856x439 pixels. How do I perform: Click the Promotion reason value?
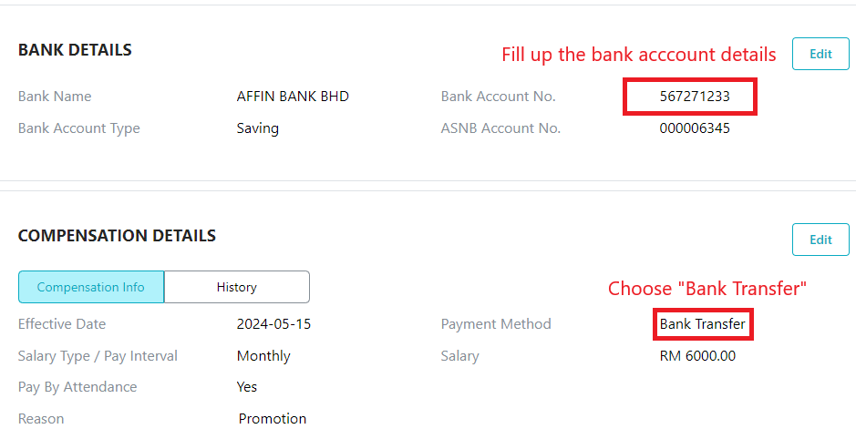click(273, 419)
